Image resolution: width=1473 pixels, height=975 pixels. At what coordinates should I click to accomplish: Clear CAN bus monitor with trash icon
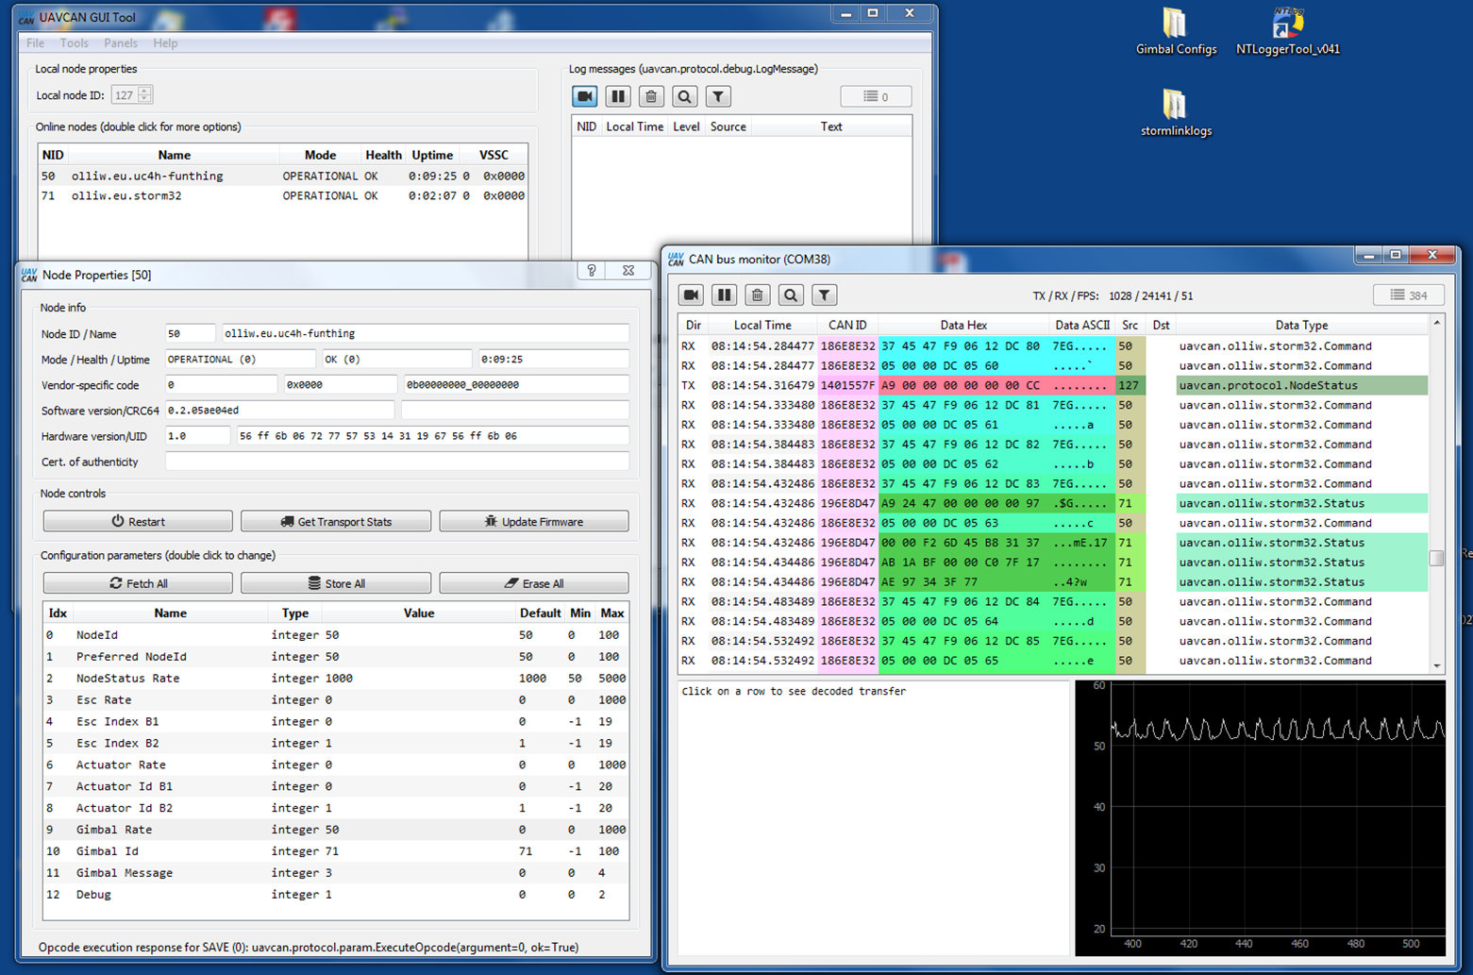point(757,295)
